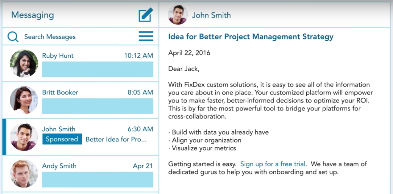Click the Messaging panel heading
This screenshot has width=393, height=194.
(x=32, y=15)
